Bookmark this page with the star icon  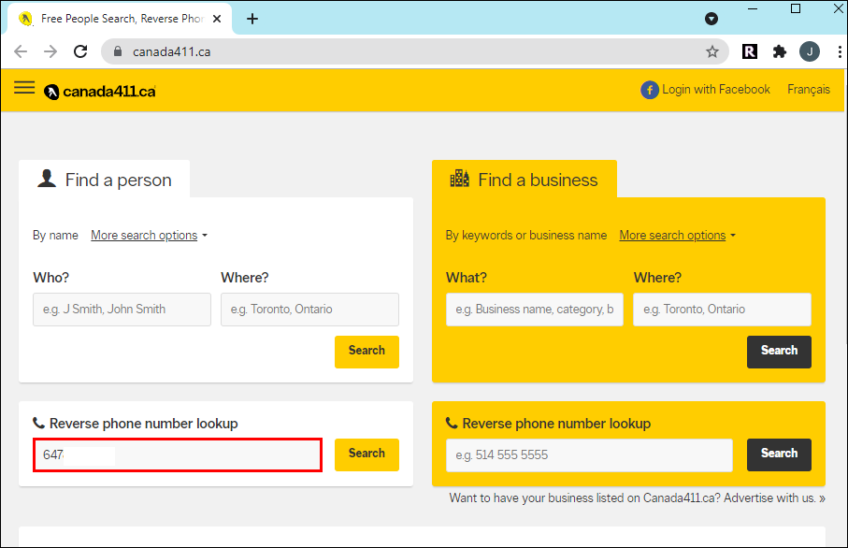pos(712,51)
